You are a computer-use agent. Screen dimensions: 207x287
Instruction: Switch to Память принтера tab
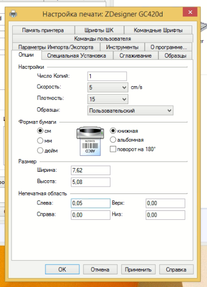(43, 30)
